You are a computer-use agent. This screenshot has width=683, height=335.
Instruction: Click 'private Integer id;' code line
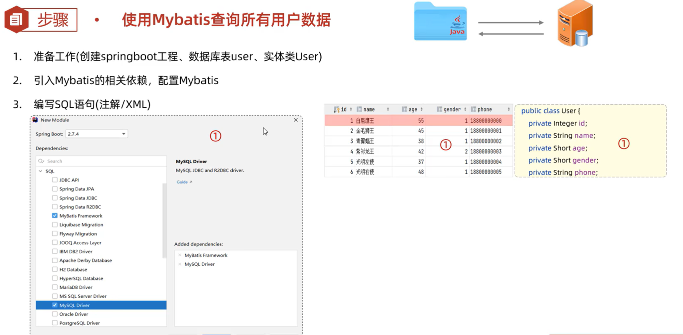click(x=558, y=123)
